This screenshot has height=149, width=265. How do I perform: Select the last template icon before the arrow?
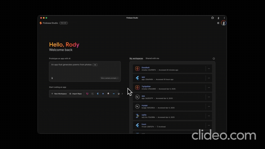click(119, 94)
